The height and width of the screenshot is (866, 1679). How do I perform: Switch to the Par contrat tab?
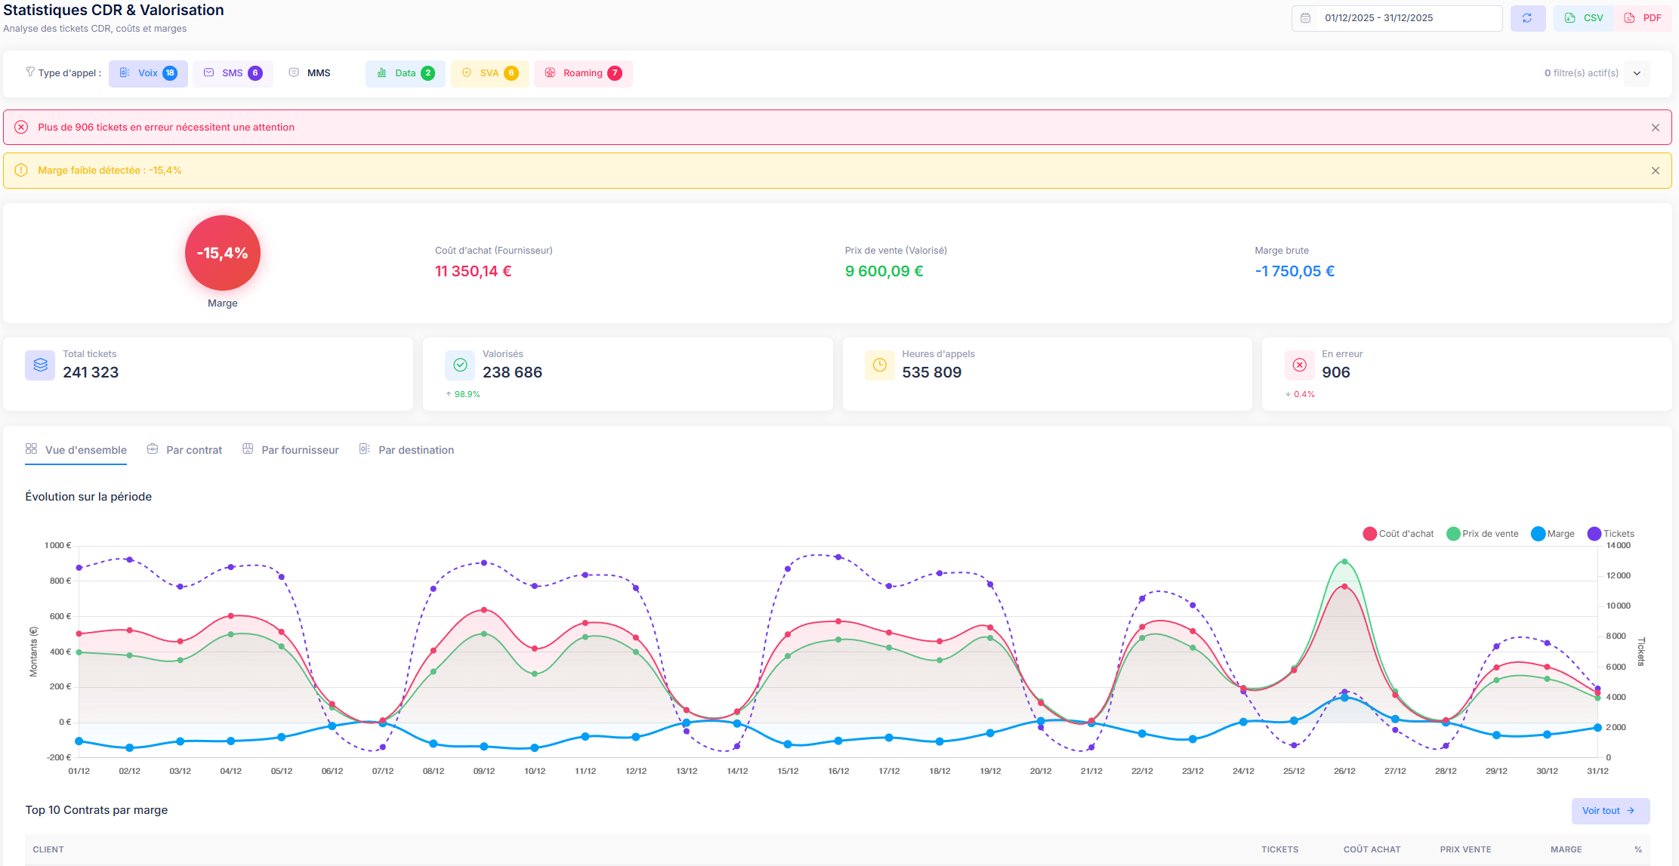point(193,449)
